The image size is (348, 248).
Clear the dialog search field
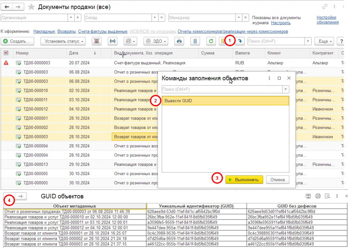click(285, 89)
